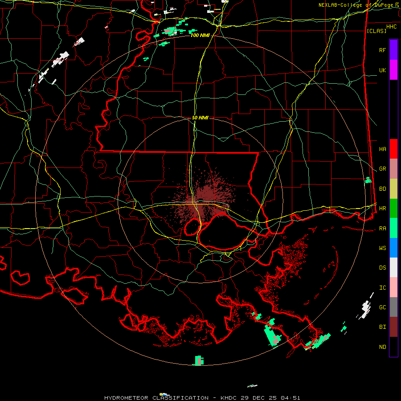Click the 50 NMI range ring label

click(x=200, y=118)
